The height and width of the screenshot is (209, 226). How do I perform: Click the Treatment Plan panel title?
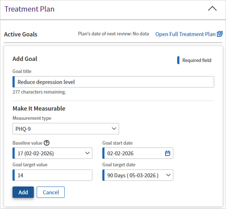(29, 9)
